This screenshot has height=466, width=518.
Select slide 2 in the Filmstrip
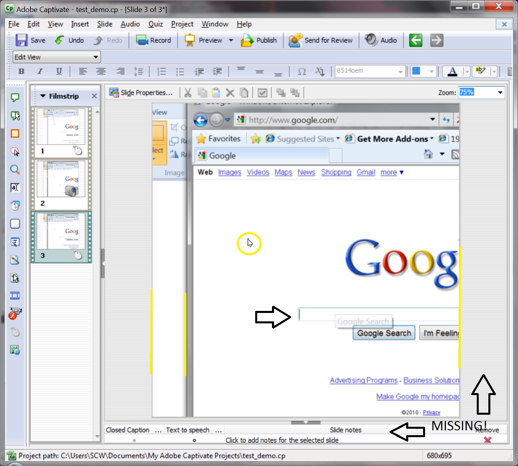click(60, 182)
